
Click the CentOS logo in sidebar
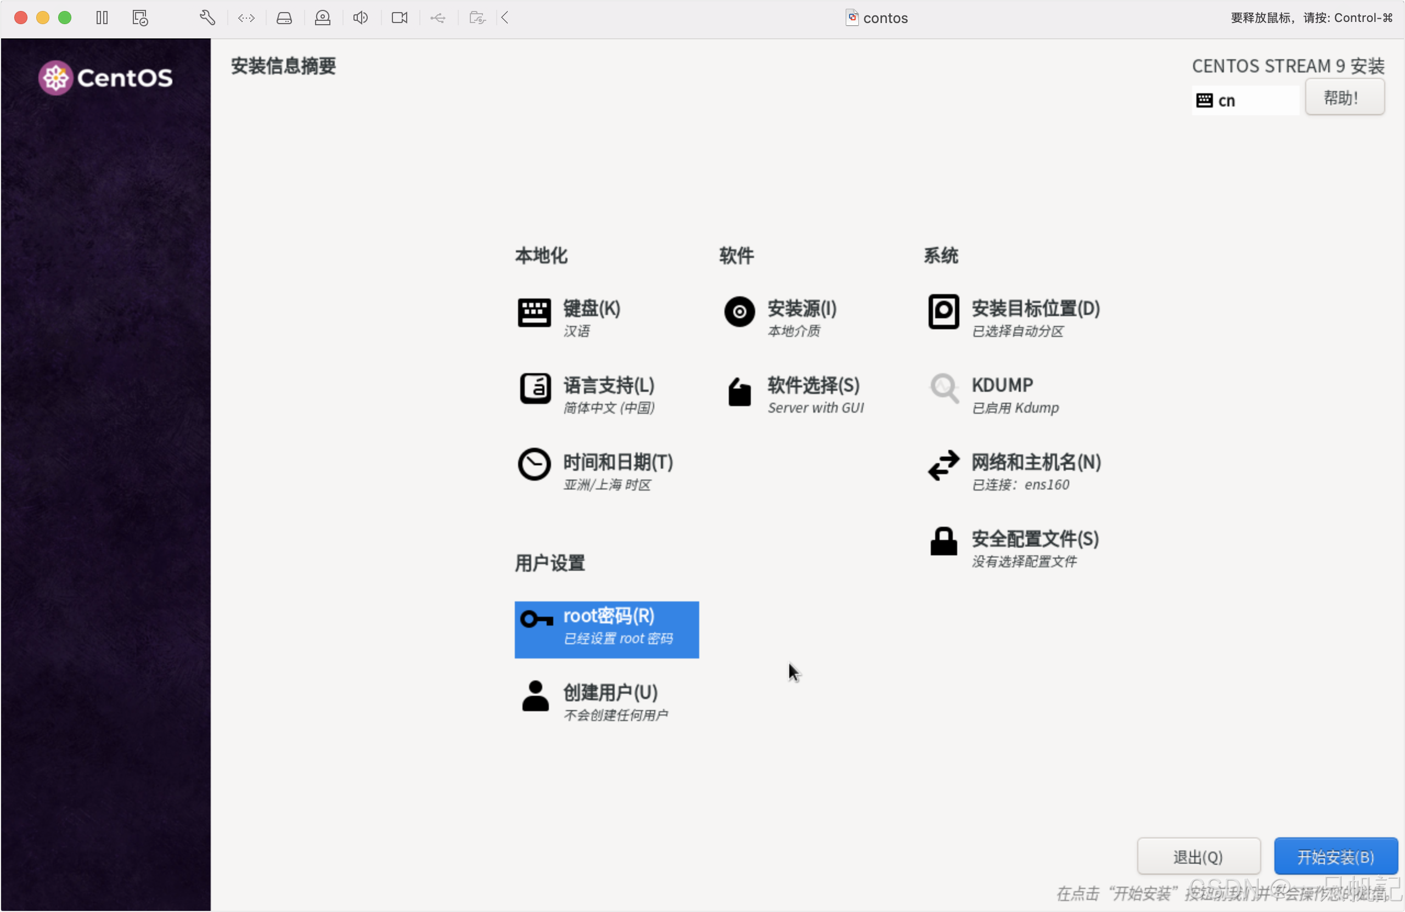[x=106, y=77]
